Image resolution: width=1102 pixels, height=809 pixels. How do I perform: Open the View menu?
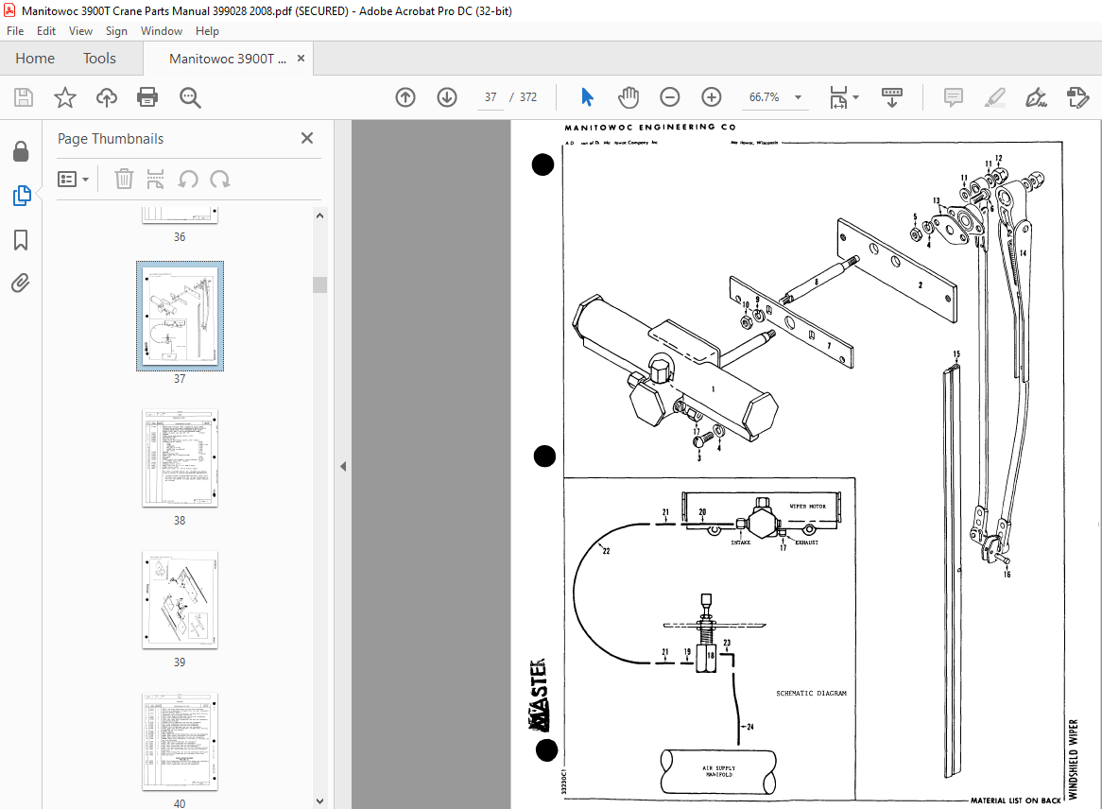tap(80, 31)
